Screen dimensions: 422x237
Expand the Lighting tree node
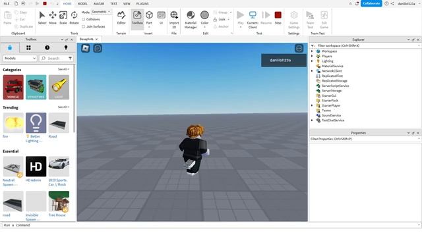point(312,61)
